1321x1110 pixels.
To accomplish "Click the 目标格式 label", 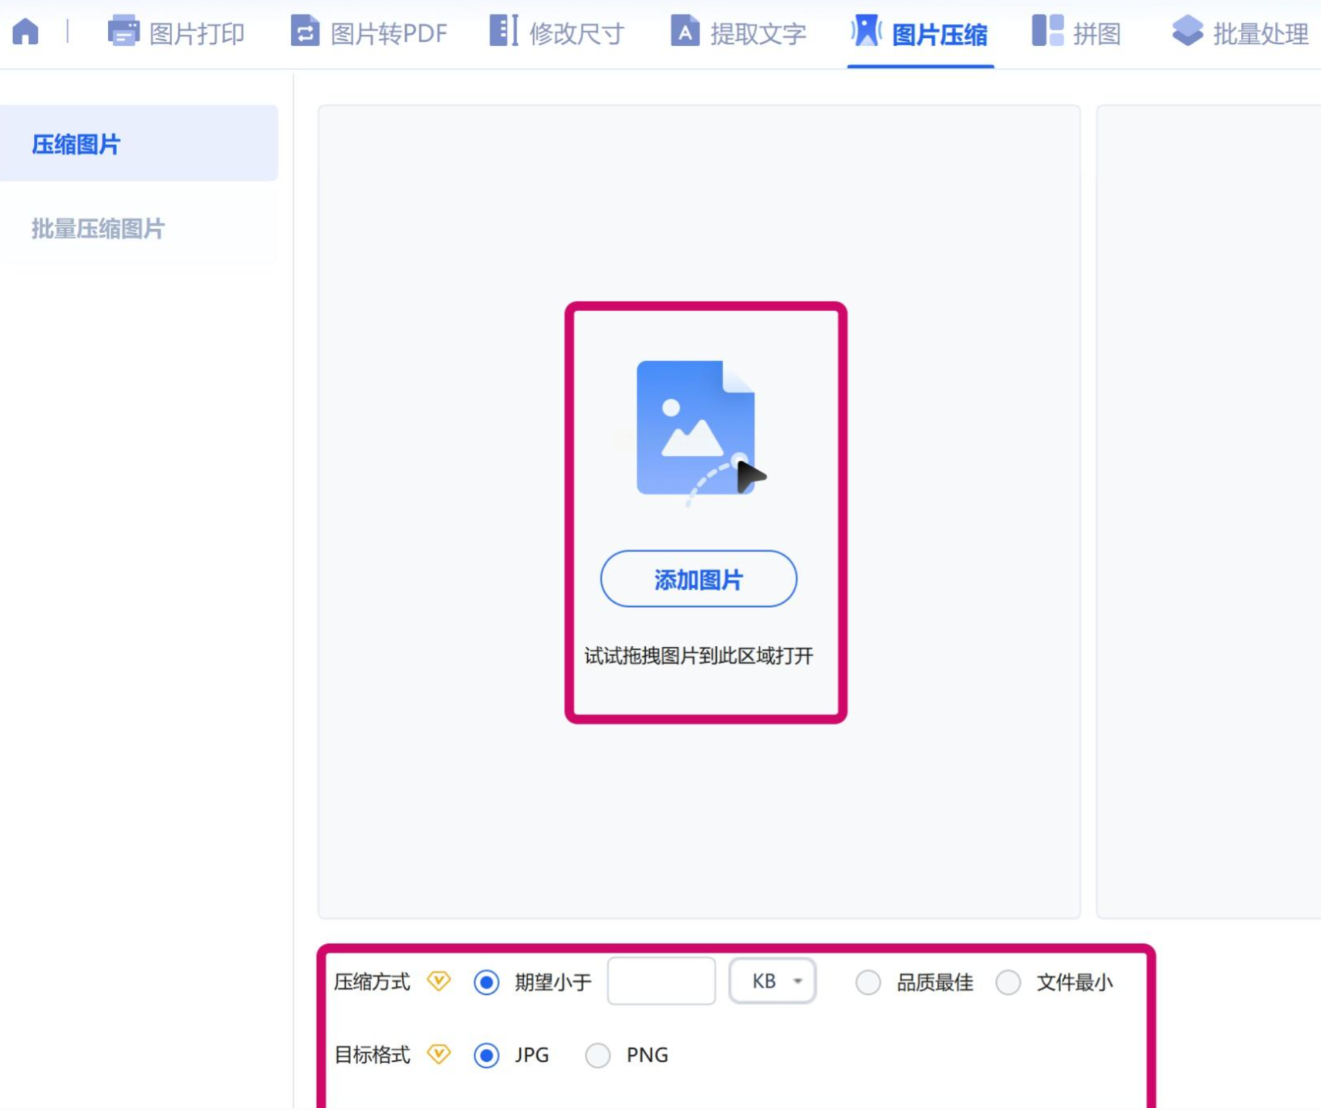I will (x=372, y=1055).
